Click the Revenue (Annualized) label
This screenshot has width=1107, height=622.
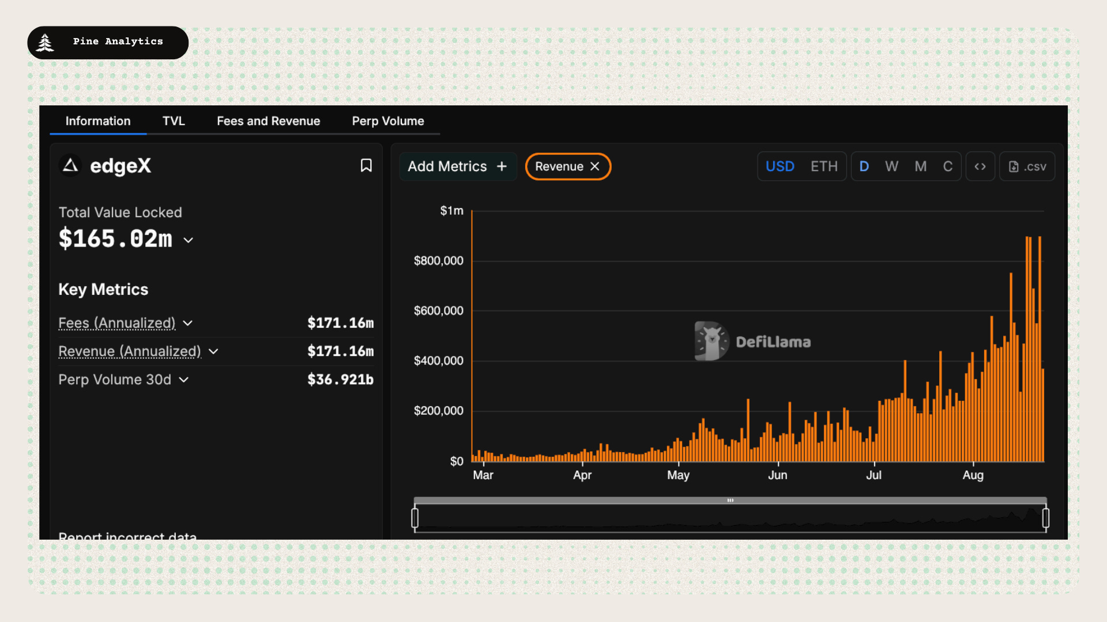130,351
